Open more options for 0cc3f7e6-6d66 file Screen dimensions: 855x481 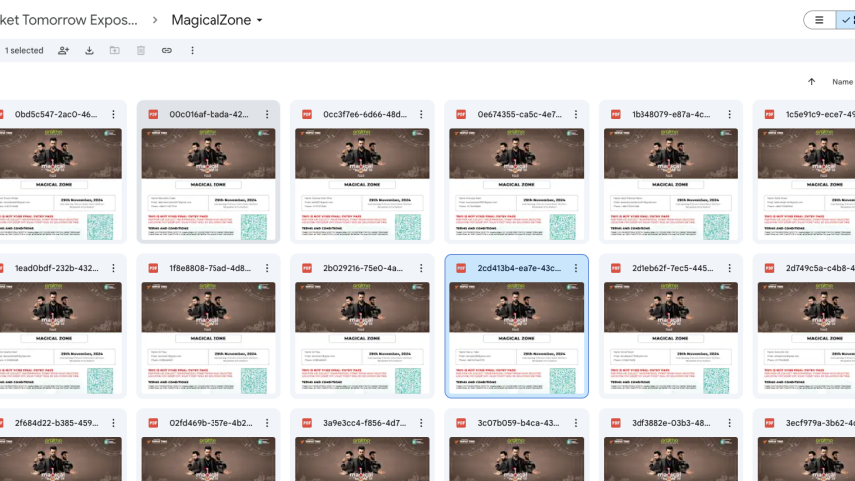(421, 114)
